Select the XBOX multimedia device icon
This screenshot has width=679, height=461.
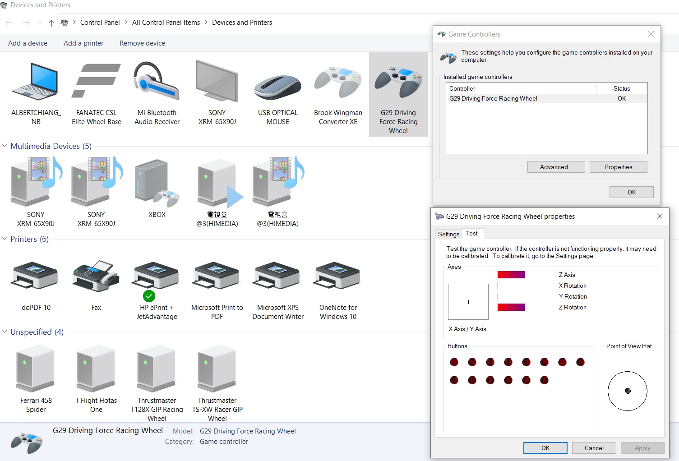pos(157,183)
